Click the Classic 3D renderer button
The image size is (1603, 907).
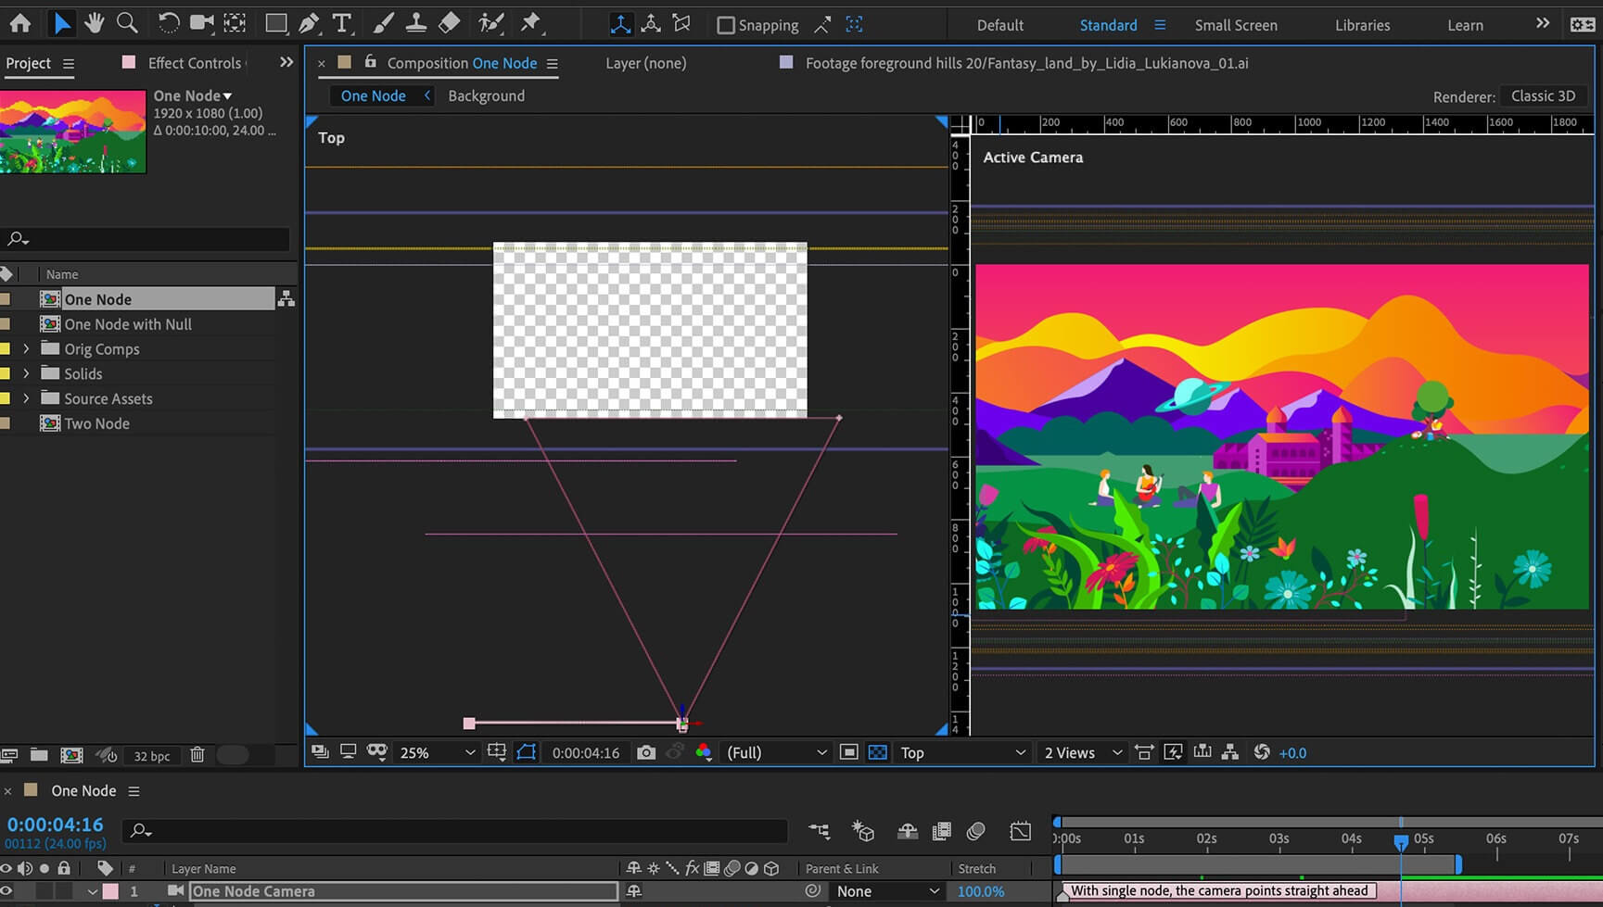pyautogui.click(x=1543, y=95)
